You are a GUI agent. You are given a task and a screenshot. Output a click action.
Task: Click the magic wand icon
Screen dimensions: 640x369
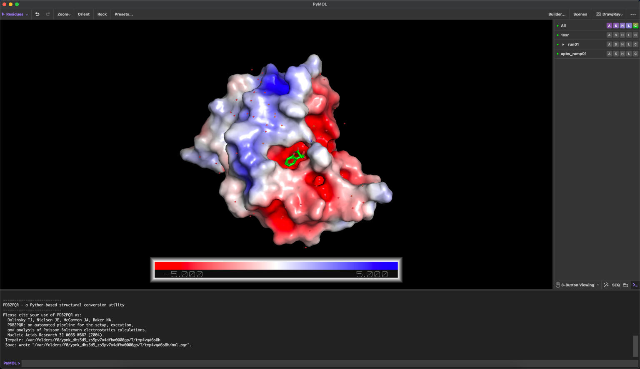click(606, 285)
